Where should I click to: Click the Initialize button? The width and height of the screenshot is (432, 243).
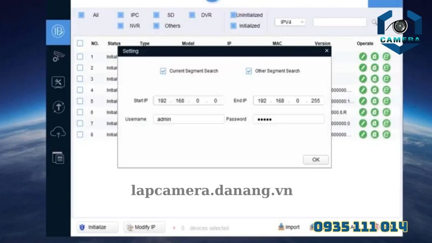(97, 227)
